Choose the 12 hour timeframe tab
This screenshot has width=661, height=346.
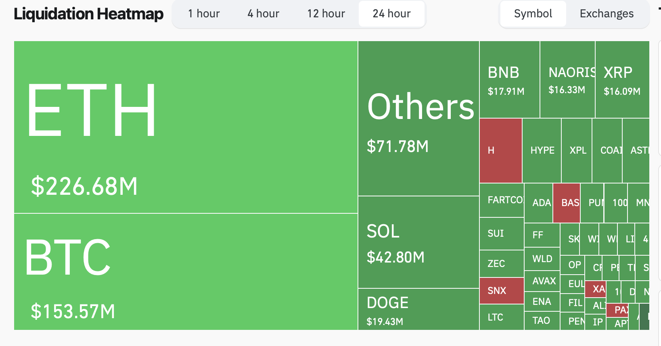click(326, 14)
